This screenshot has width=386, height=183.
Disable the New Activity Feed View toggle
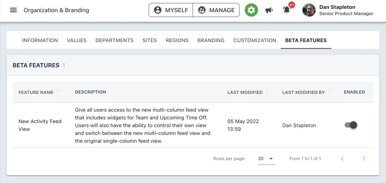351,125
